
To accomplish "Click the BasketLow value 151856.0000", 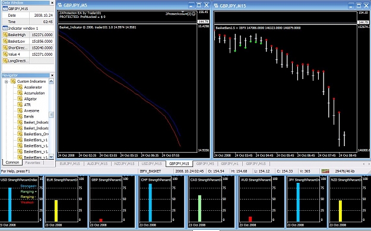I will (42, 41).
